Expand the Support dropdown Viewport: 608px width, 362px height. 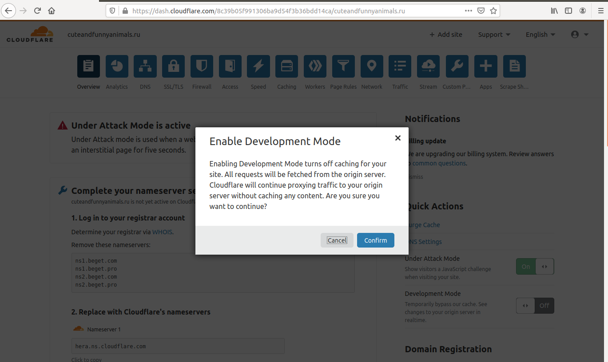(494, 35)
